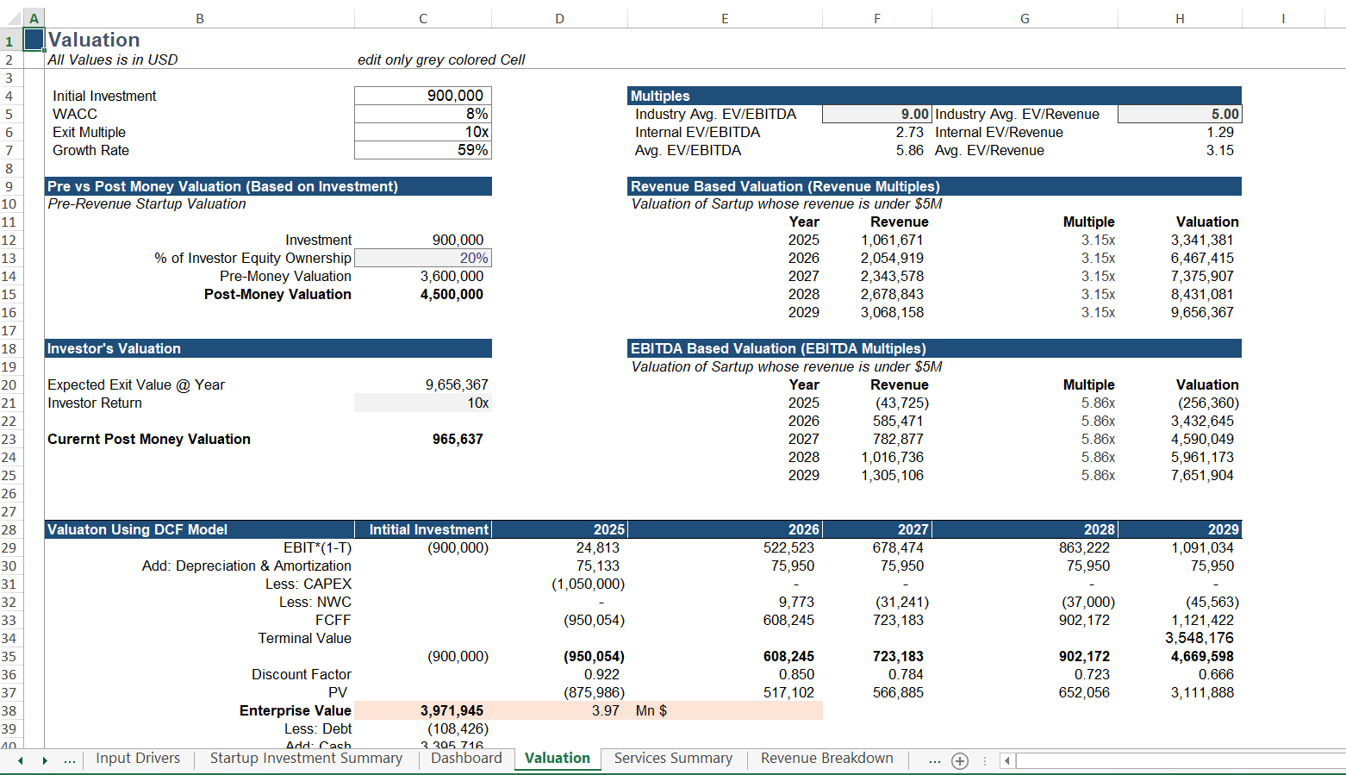This screenshot has height=775, width=1346.
Task: Select the 965,637 post money valuation cell
Action: [423, 439]
